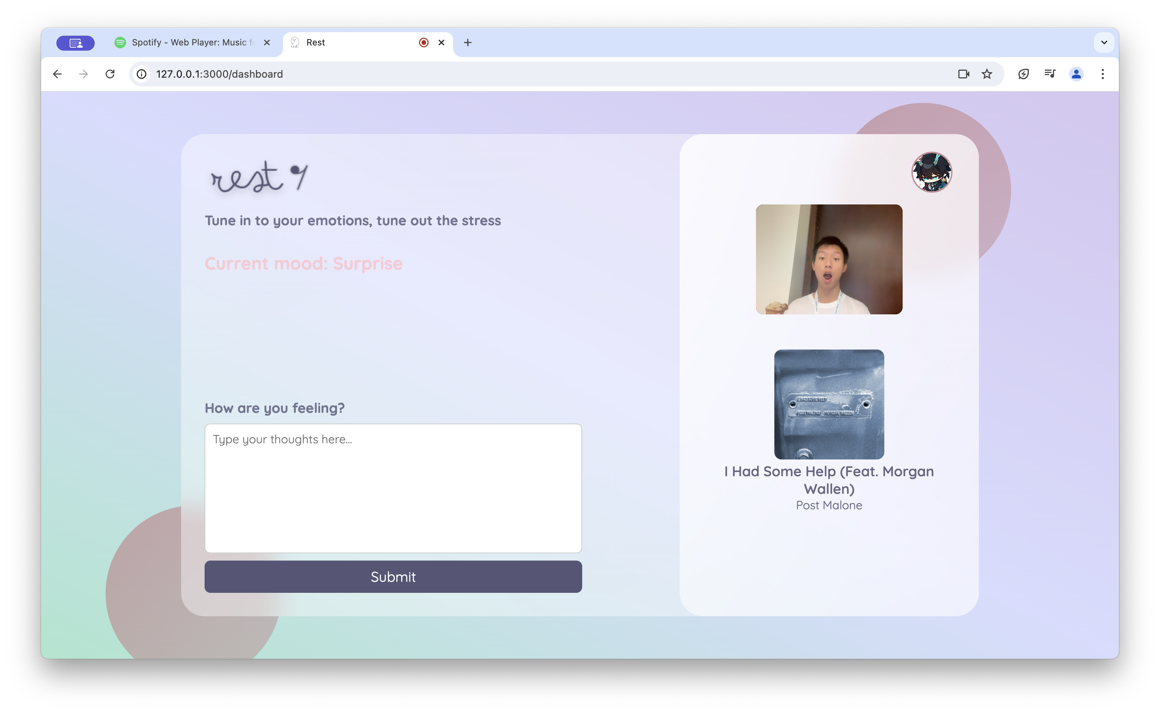Click the browser profile account icon
The width and height of the screenshot is (1160, 713).
[x=1076, y=74]
